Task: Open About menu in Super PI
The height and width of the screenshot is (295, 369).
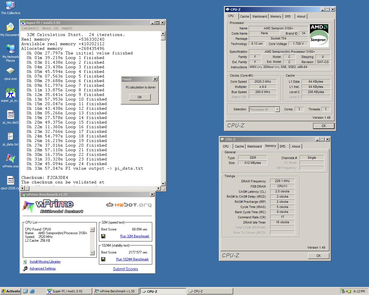Action: point(50,28)
